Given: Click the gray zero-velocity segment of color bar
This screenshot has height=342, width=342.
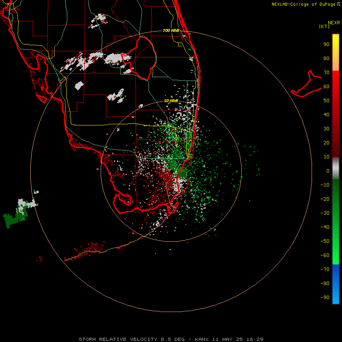Looking at the screenshot, I should pos(336,168).
